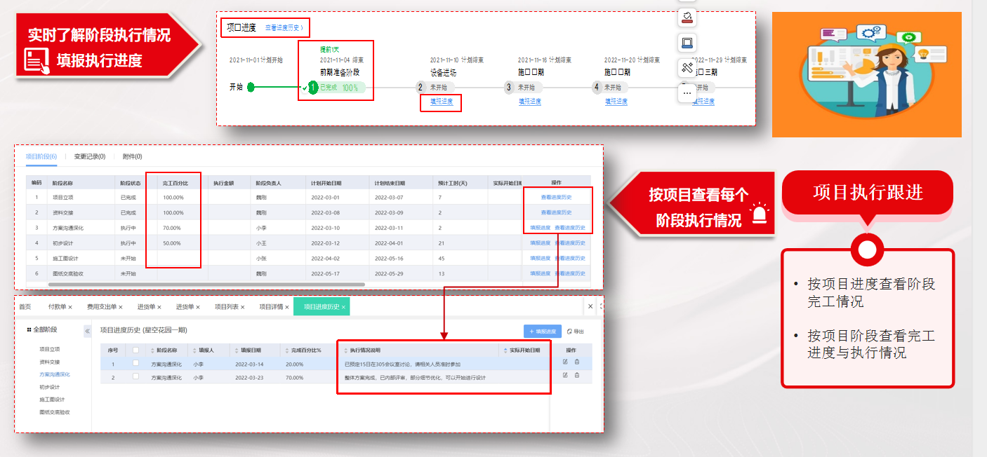This screenshot has height=457, width=987.
Task: Select 方案沟通深化 in the stage tree
Action: [55, 374]
